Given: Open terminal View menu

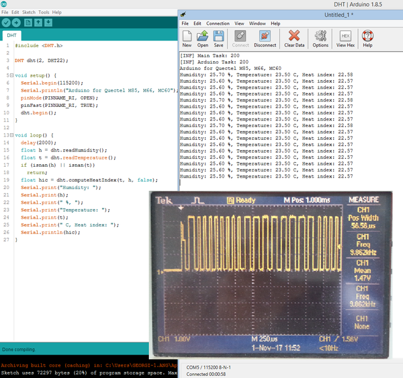Looking at the screenshot, I should (239, 24).
